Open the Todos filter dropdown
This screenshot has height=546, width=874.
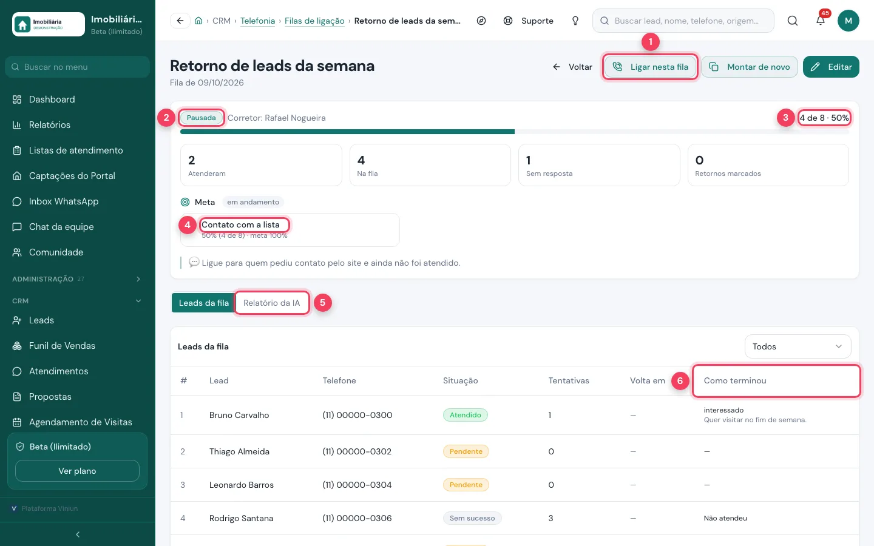[798, 346]
